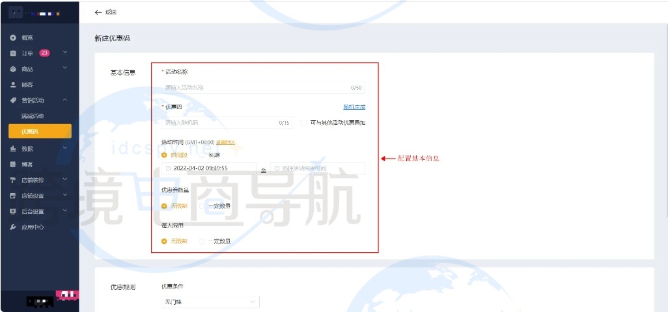
Task: Select the 长期 radio button
Action: pos(202,155)
